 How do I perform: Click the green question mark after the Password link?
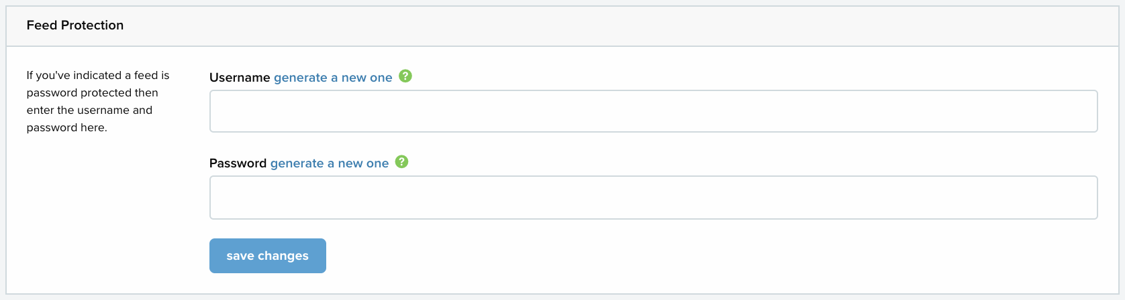(402, 162)
